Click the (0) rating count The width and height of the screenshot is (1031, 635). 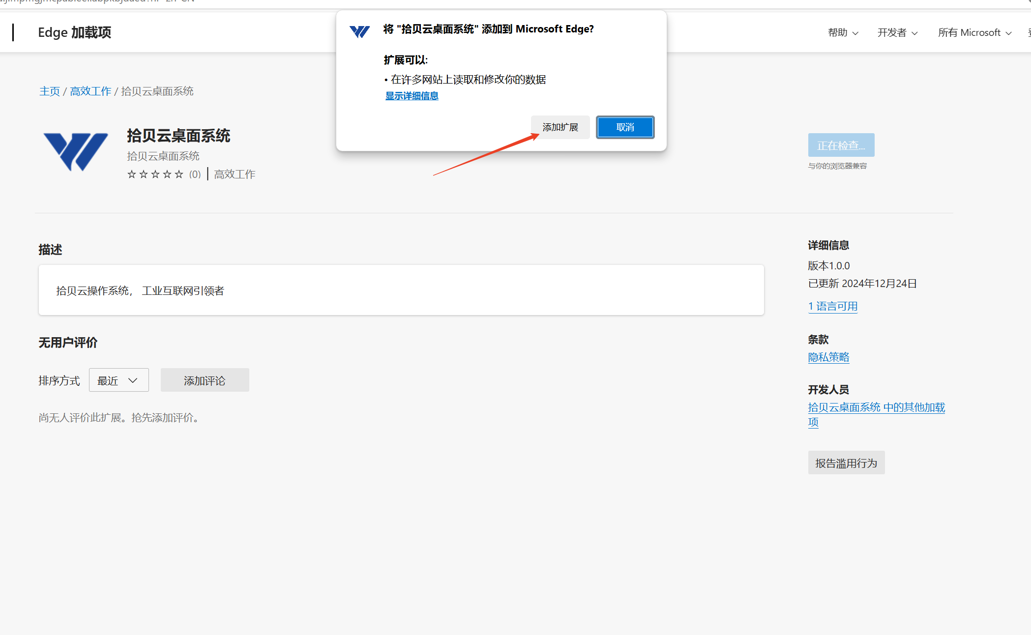click(195, 174)
